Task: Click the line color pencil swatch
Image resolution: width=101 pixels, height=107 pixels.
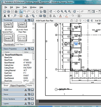Action: click(x=67, y=16)
